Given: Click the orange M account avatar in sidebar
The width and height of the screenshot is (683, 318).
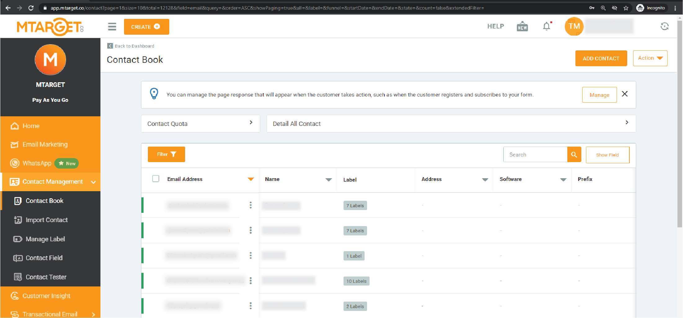Looking at the screenshot, I should 50,60.
